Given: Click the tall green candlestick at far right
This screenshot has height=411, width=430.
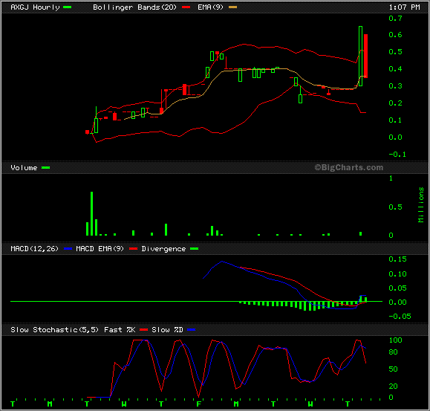Looking at the screenshot, I should coord(361,56).
